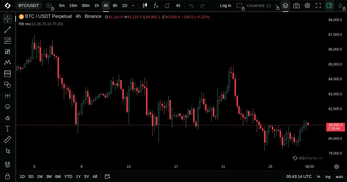Image resolution: width=347 pixels, height=182 pixels.
Task: Select the geometric shapes tool
Action: pyautogui.click(x=8, y=85)
